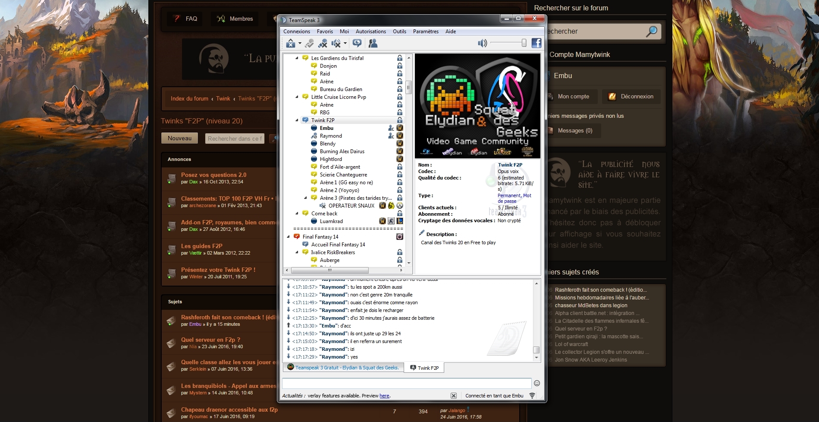Click the grayed-out connect plug icon
Image resolution: width=819 pixels, height=422 pixels.
[309, 43]
